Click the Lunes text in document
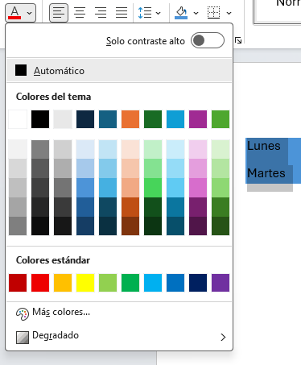301x365 pixels. 264,146
